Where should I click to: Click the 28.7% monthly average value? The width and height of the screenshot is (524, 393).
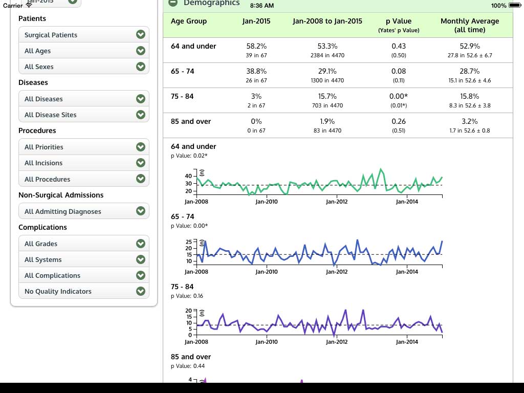click(x=470, y=71)
